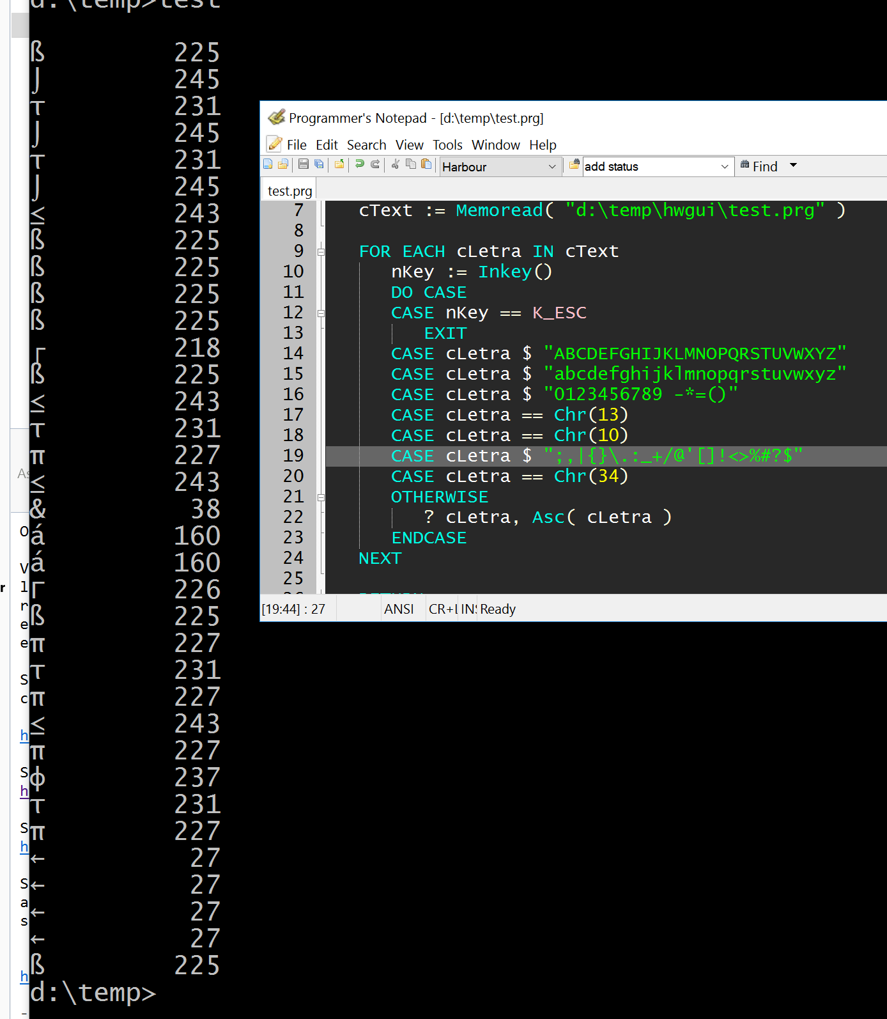The width and height of the screenshot is (887, 1019).
Task: Click the Redo arrow icon
Action: (x=375, y=165)
